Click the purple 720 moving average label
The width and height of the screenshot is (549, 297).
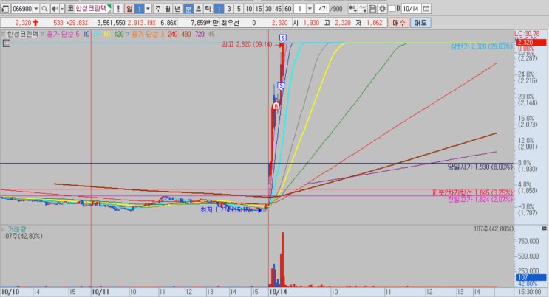pyautogui.click(x=200, y=34)
